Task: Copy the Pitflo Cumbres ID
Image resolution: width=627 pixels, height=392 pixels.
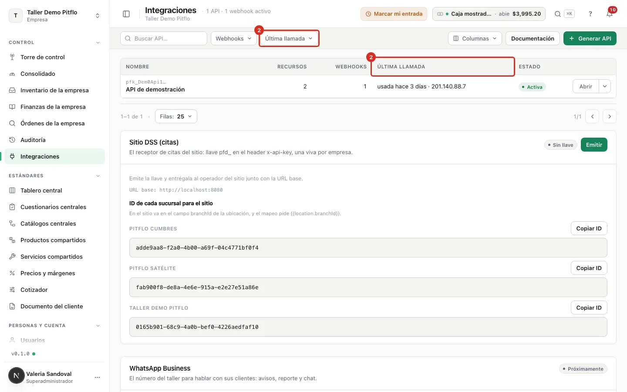Action: (x=589, y=228)
